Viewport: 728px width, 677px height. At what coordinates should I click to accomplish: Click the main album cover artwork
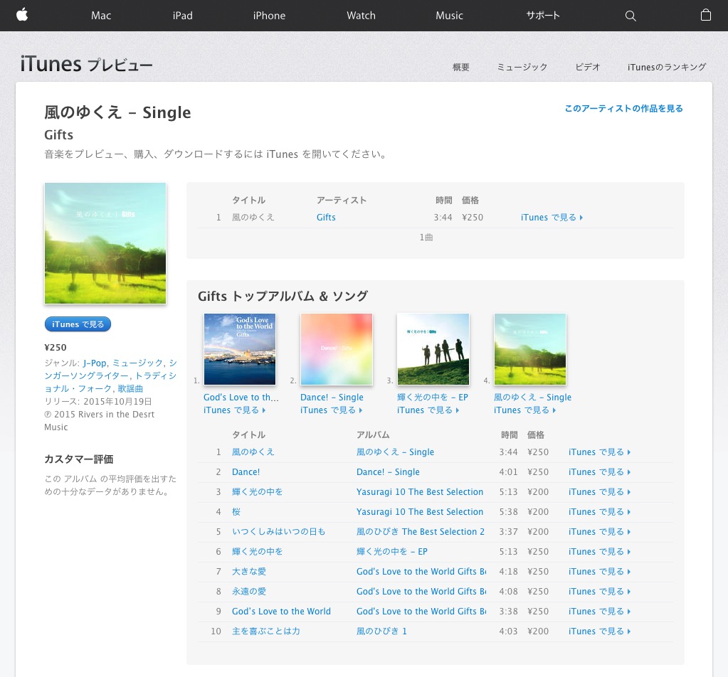pos(105,243)
